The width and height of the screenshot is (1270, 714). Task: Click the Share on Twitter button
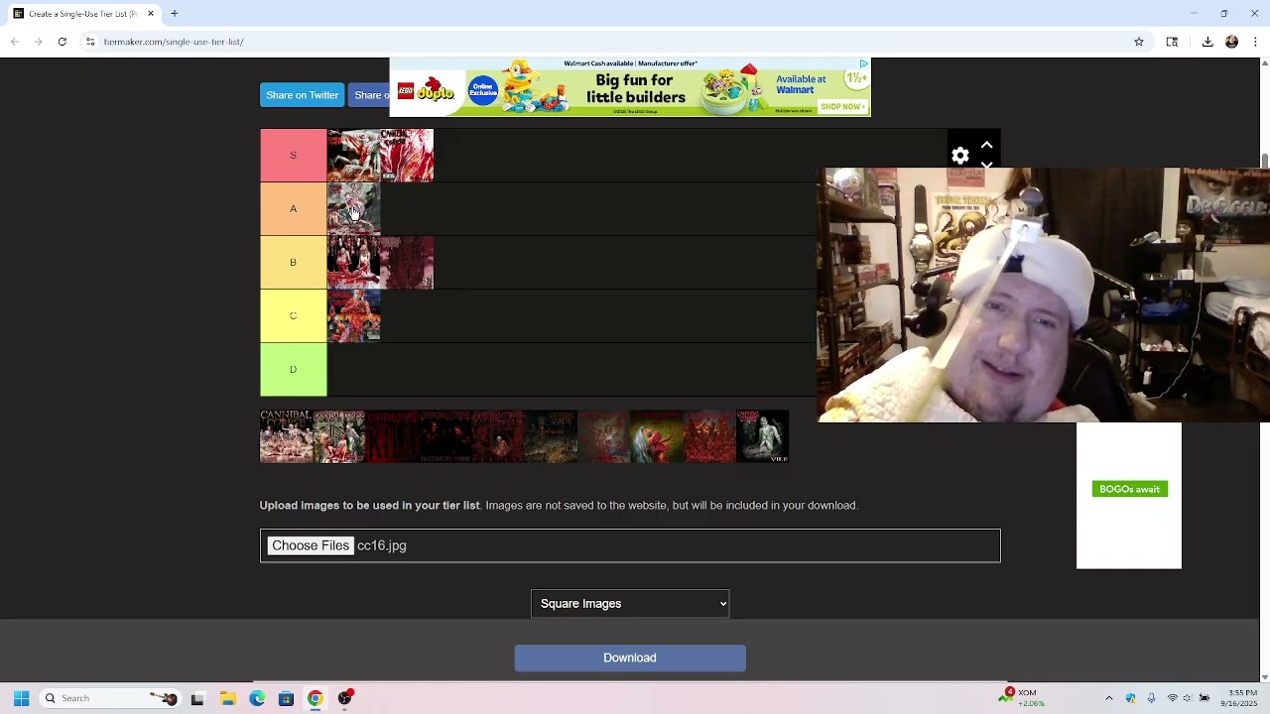302,95
